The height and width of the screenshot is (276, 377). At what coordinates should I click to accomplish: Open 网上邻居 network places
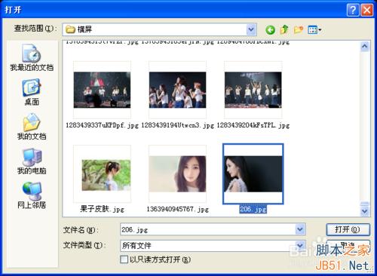pos(32,195)
